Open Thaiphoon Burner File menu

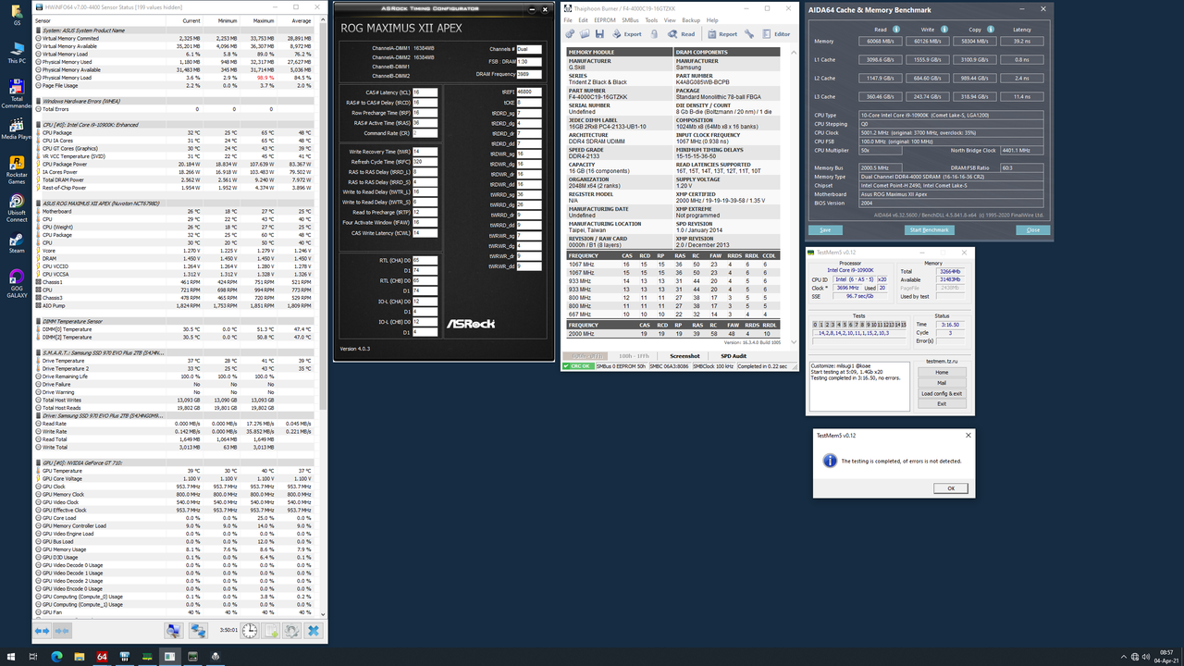click(x=569, y=19)
